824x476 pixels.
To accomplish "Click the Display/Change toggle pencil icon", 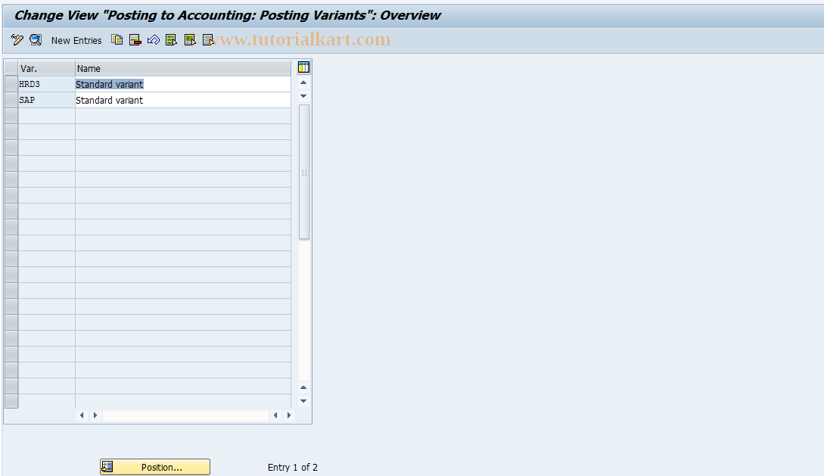I will (17, 40).
